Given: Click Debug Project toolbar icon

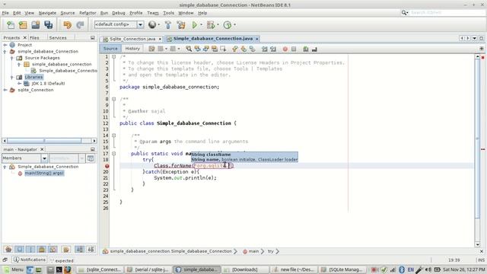Looking at the screenshot, I should 211,25.
